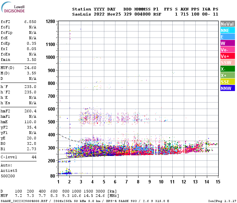The width and height of the screenshot is (237, 203).
Task: Select the NNE cyan legend swatch
Action: tap(228, 30)
